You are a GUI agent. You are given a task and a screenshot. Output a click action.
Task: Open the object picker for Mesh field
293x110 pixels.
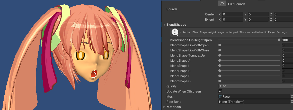pos(291,97)
